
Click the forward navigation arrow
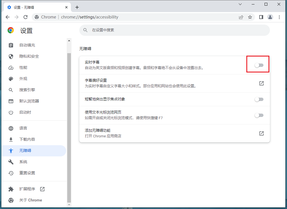(17, 17)
